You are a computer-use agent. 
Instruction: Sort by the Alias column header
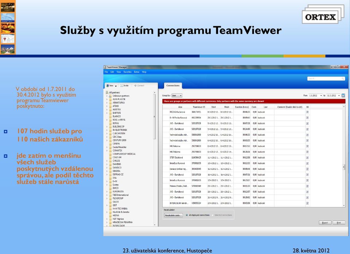click(180, 107)
